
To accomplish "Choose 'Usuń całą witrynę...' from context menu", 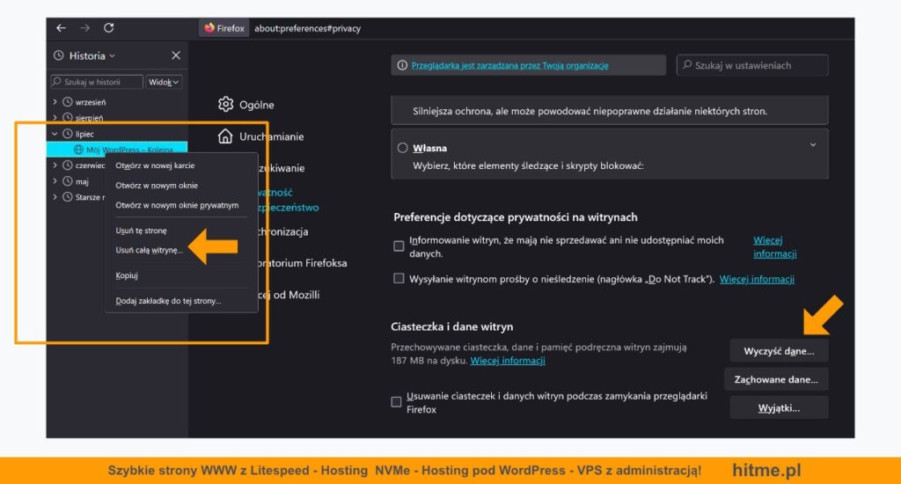I will pyautogui.click(x=150, y=250).
